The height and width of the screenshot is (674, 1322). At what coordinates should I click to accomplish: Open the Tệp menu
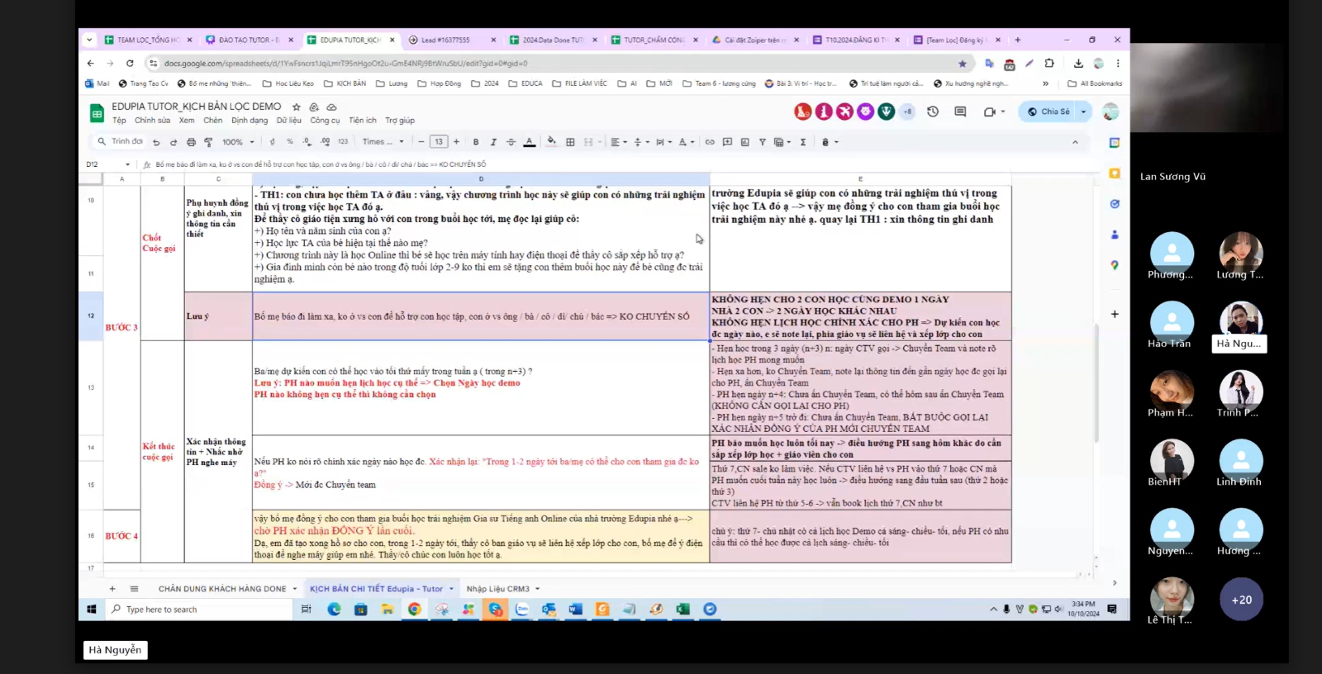click(x=119, y=121)
